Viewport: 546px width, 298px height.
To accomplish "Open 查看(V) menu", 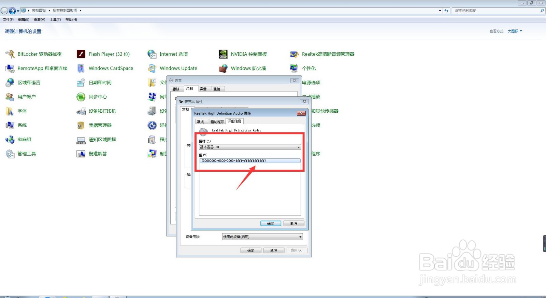I will tap(40, 19).
